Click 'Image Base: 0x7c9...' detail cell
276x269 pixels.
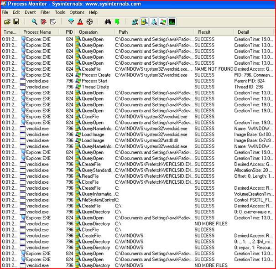point(254,140)
